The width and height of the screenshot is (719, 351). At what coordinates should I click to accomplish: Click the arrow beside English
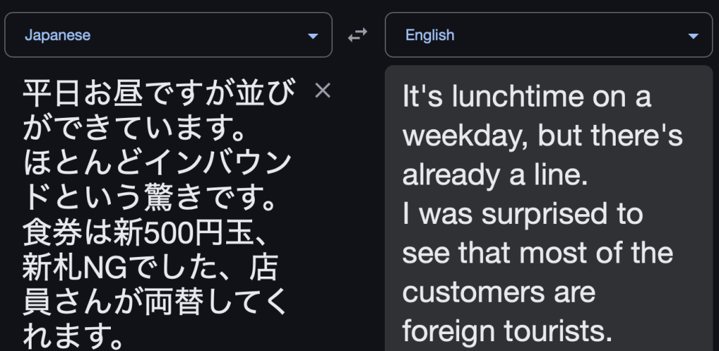694,36
